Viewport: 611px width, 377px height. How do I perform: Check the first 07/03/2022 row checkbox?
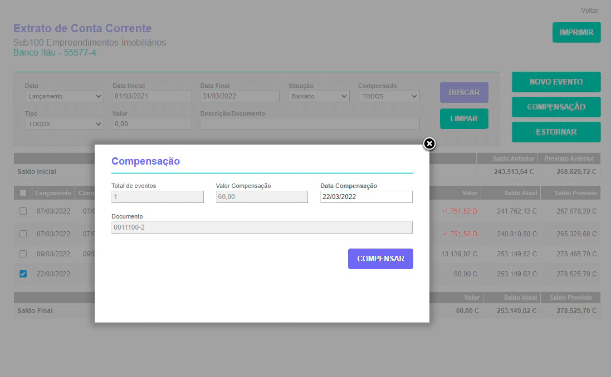[23, 211]
